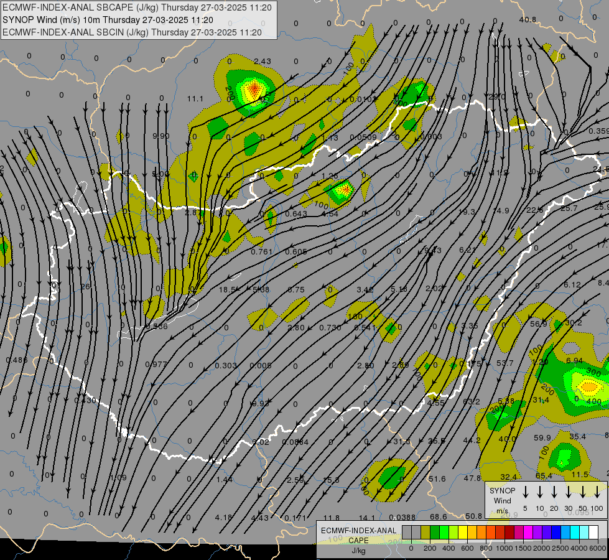Click the '51.6' value on map
The height and width of the screenshot is (560, 609).
pyautogui.click(x=437, y=479)
